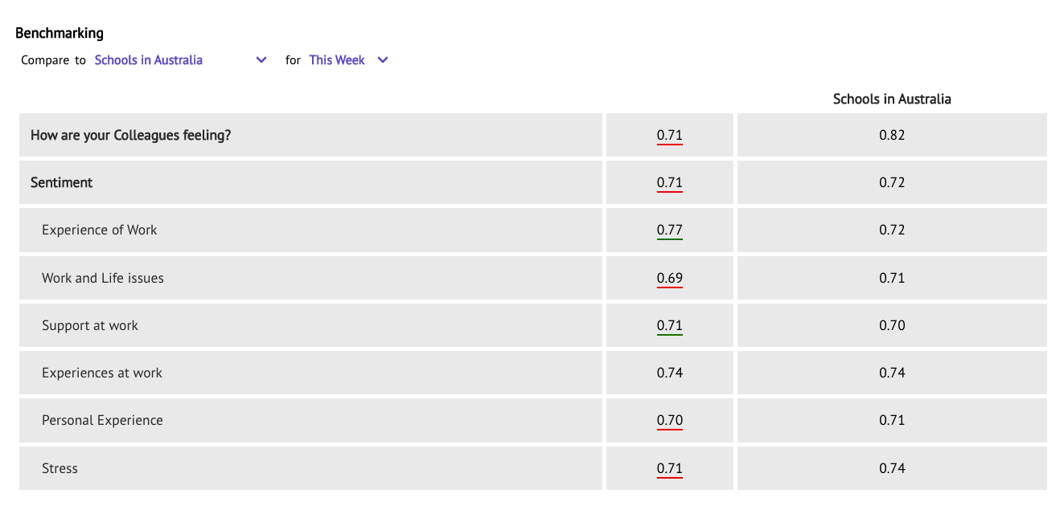Click the chevron next to Schools in Australia

pos(261,60)
